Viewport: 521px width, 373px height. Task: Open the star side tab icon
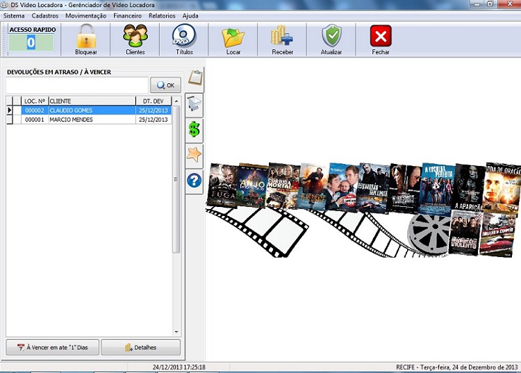(194, 154)
